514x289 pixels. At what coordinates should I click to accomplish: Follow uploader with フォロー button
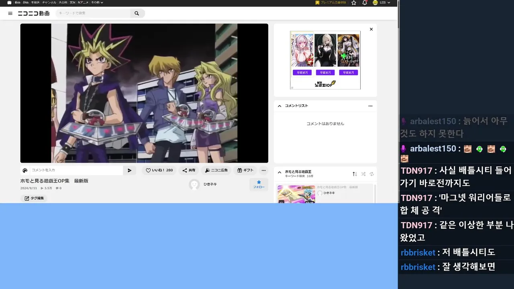point(259,184)
